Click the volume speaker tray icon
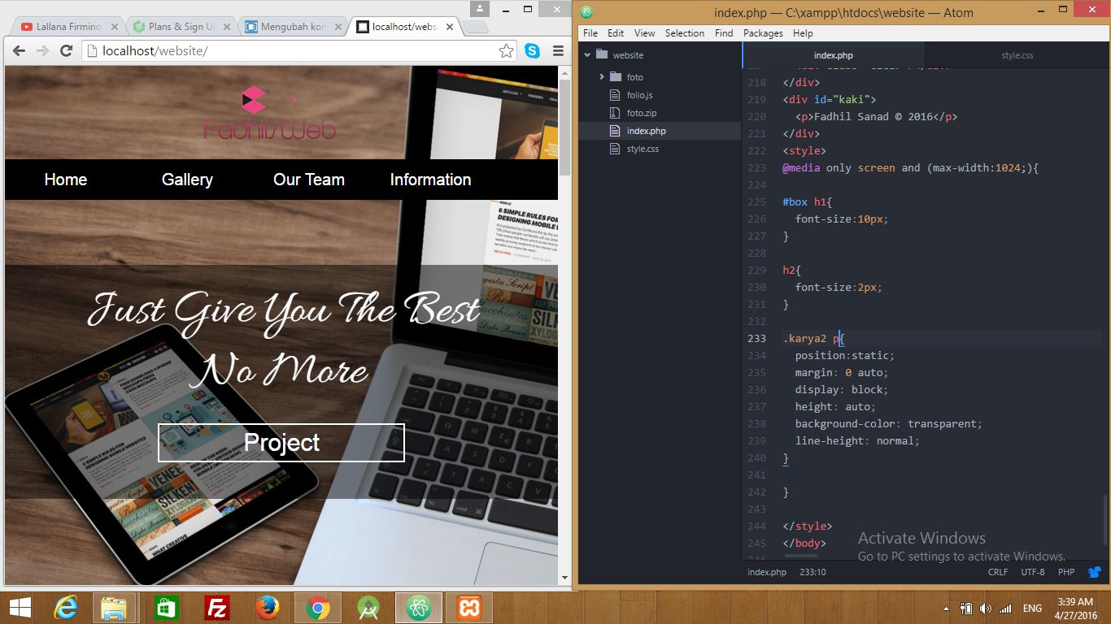This screenshot has height=624, width=1111. (x=986, y=609)
